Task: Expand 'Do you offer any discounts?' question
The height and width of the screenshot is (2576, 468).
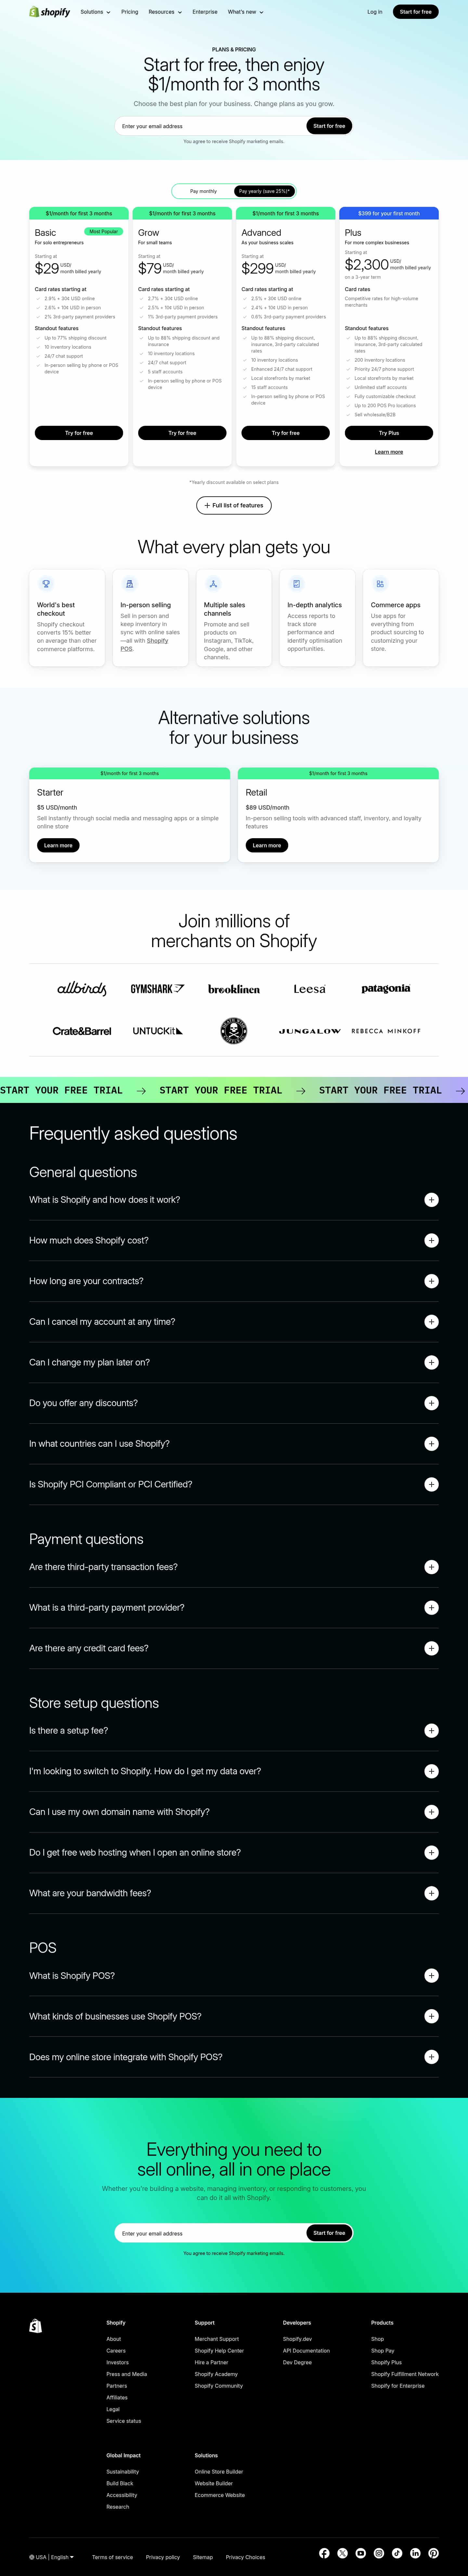Action: click(x=234, y=1403)
